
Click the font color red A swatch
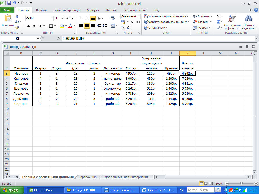pos(70,26)
